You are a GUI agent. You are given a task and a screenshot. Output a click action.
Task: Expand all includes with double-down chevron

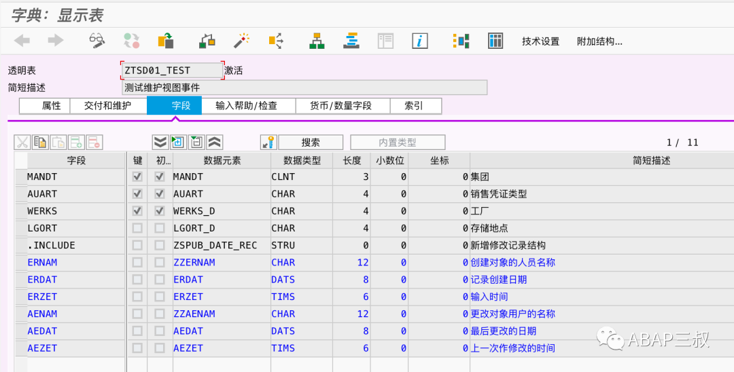tap(160, 142)
